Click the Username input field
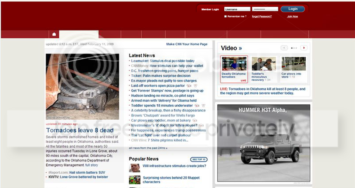Screen dimensions: 355x188 click(x=237, y=9)
